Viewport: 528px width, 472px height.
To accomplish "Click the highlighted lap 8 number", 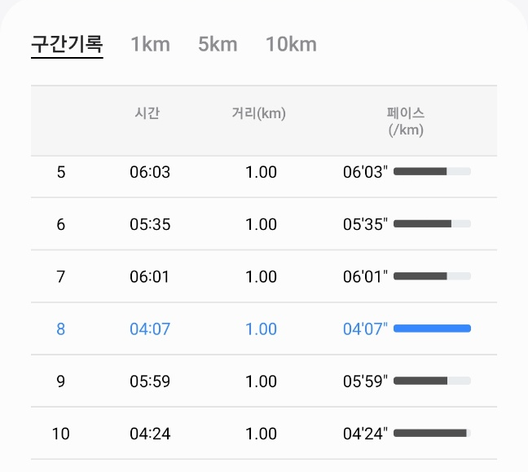I will pos(61,329).
